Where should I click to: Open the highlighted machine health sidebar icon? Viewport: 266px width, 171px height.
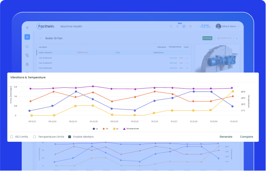pyautogui.click(x=27, y=37)
